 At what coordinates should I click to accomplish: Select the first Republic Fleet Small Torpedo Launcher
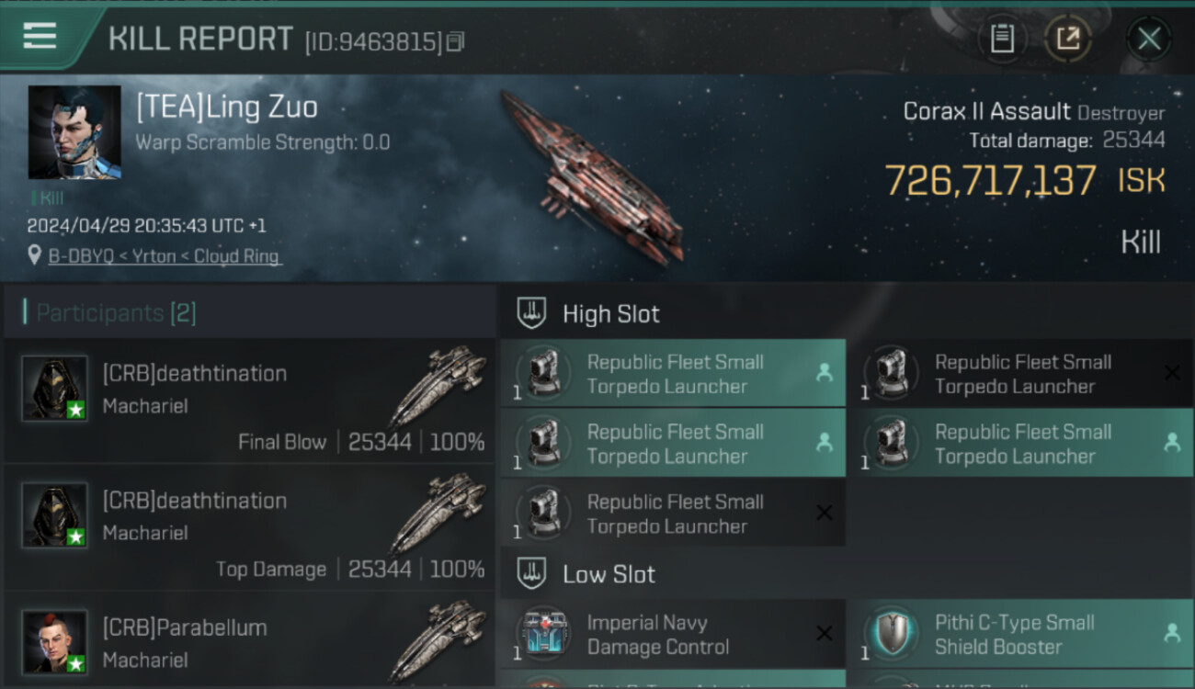673,374
